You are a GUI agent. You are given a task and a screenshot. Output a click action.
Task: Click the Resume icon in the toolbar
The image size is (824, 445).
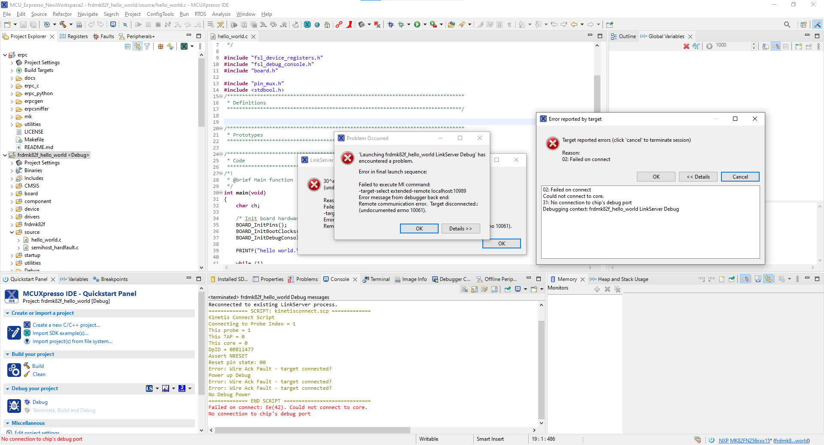[x=138, y=24]
